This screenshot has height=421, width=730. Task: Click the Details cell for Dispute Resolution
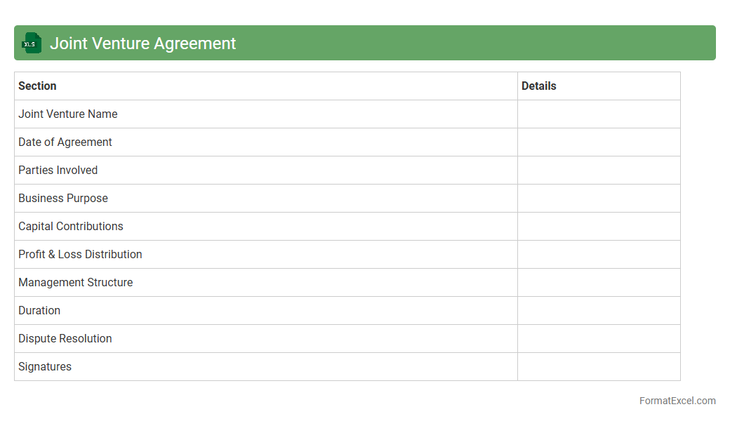click(599, 338)
